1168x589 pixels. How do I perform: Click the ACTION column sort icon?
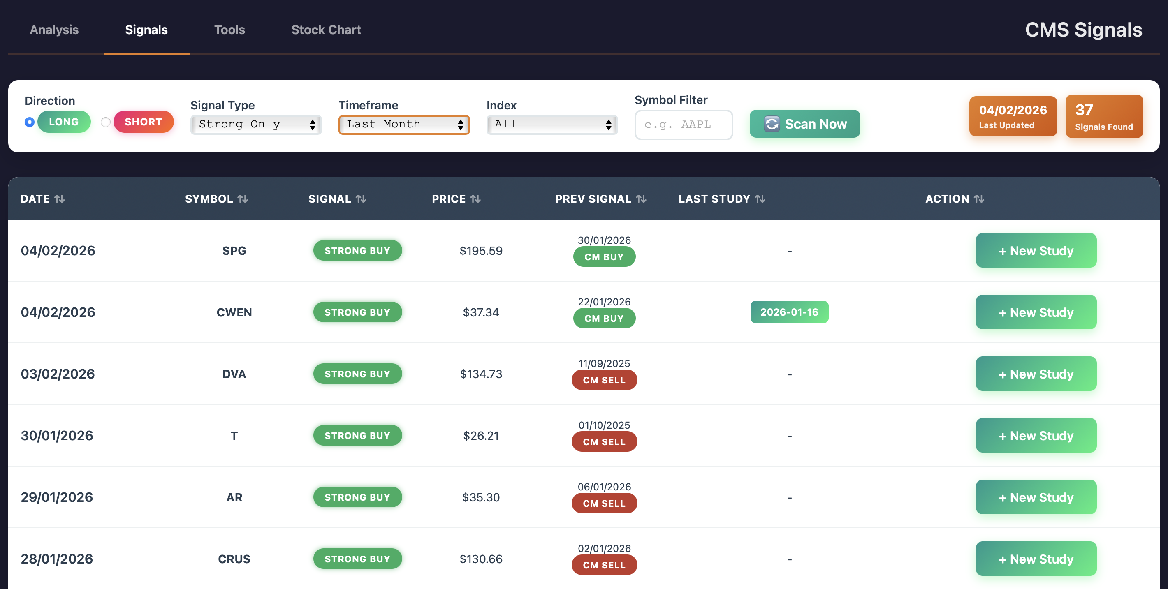click(979, 199)
